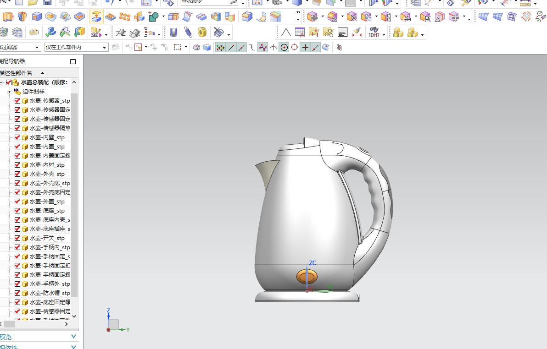Click the small grid icon in selection bar

click(339, 47)
